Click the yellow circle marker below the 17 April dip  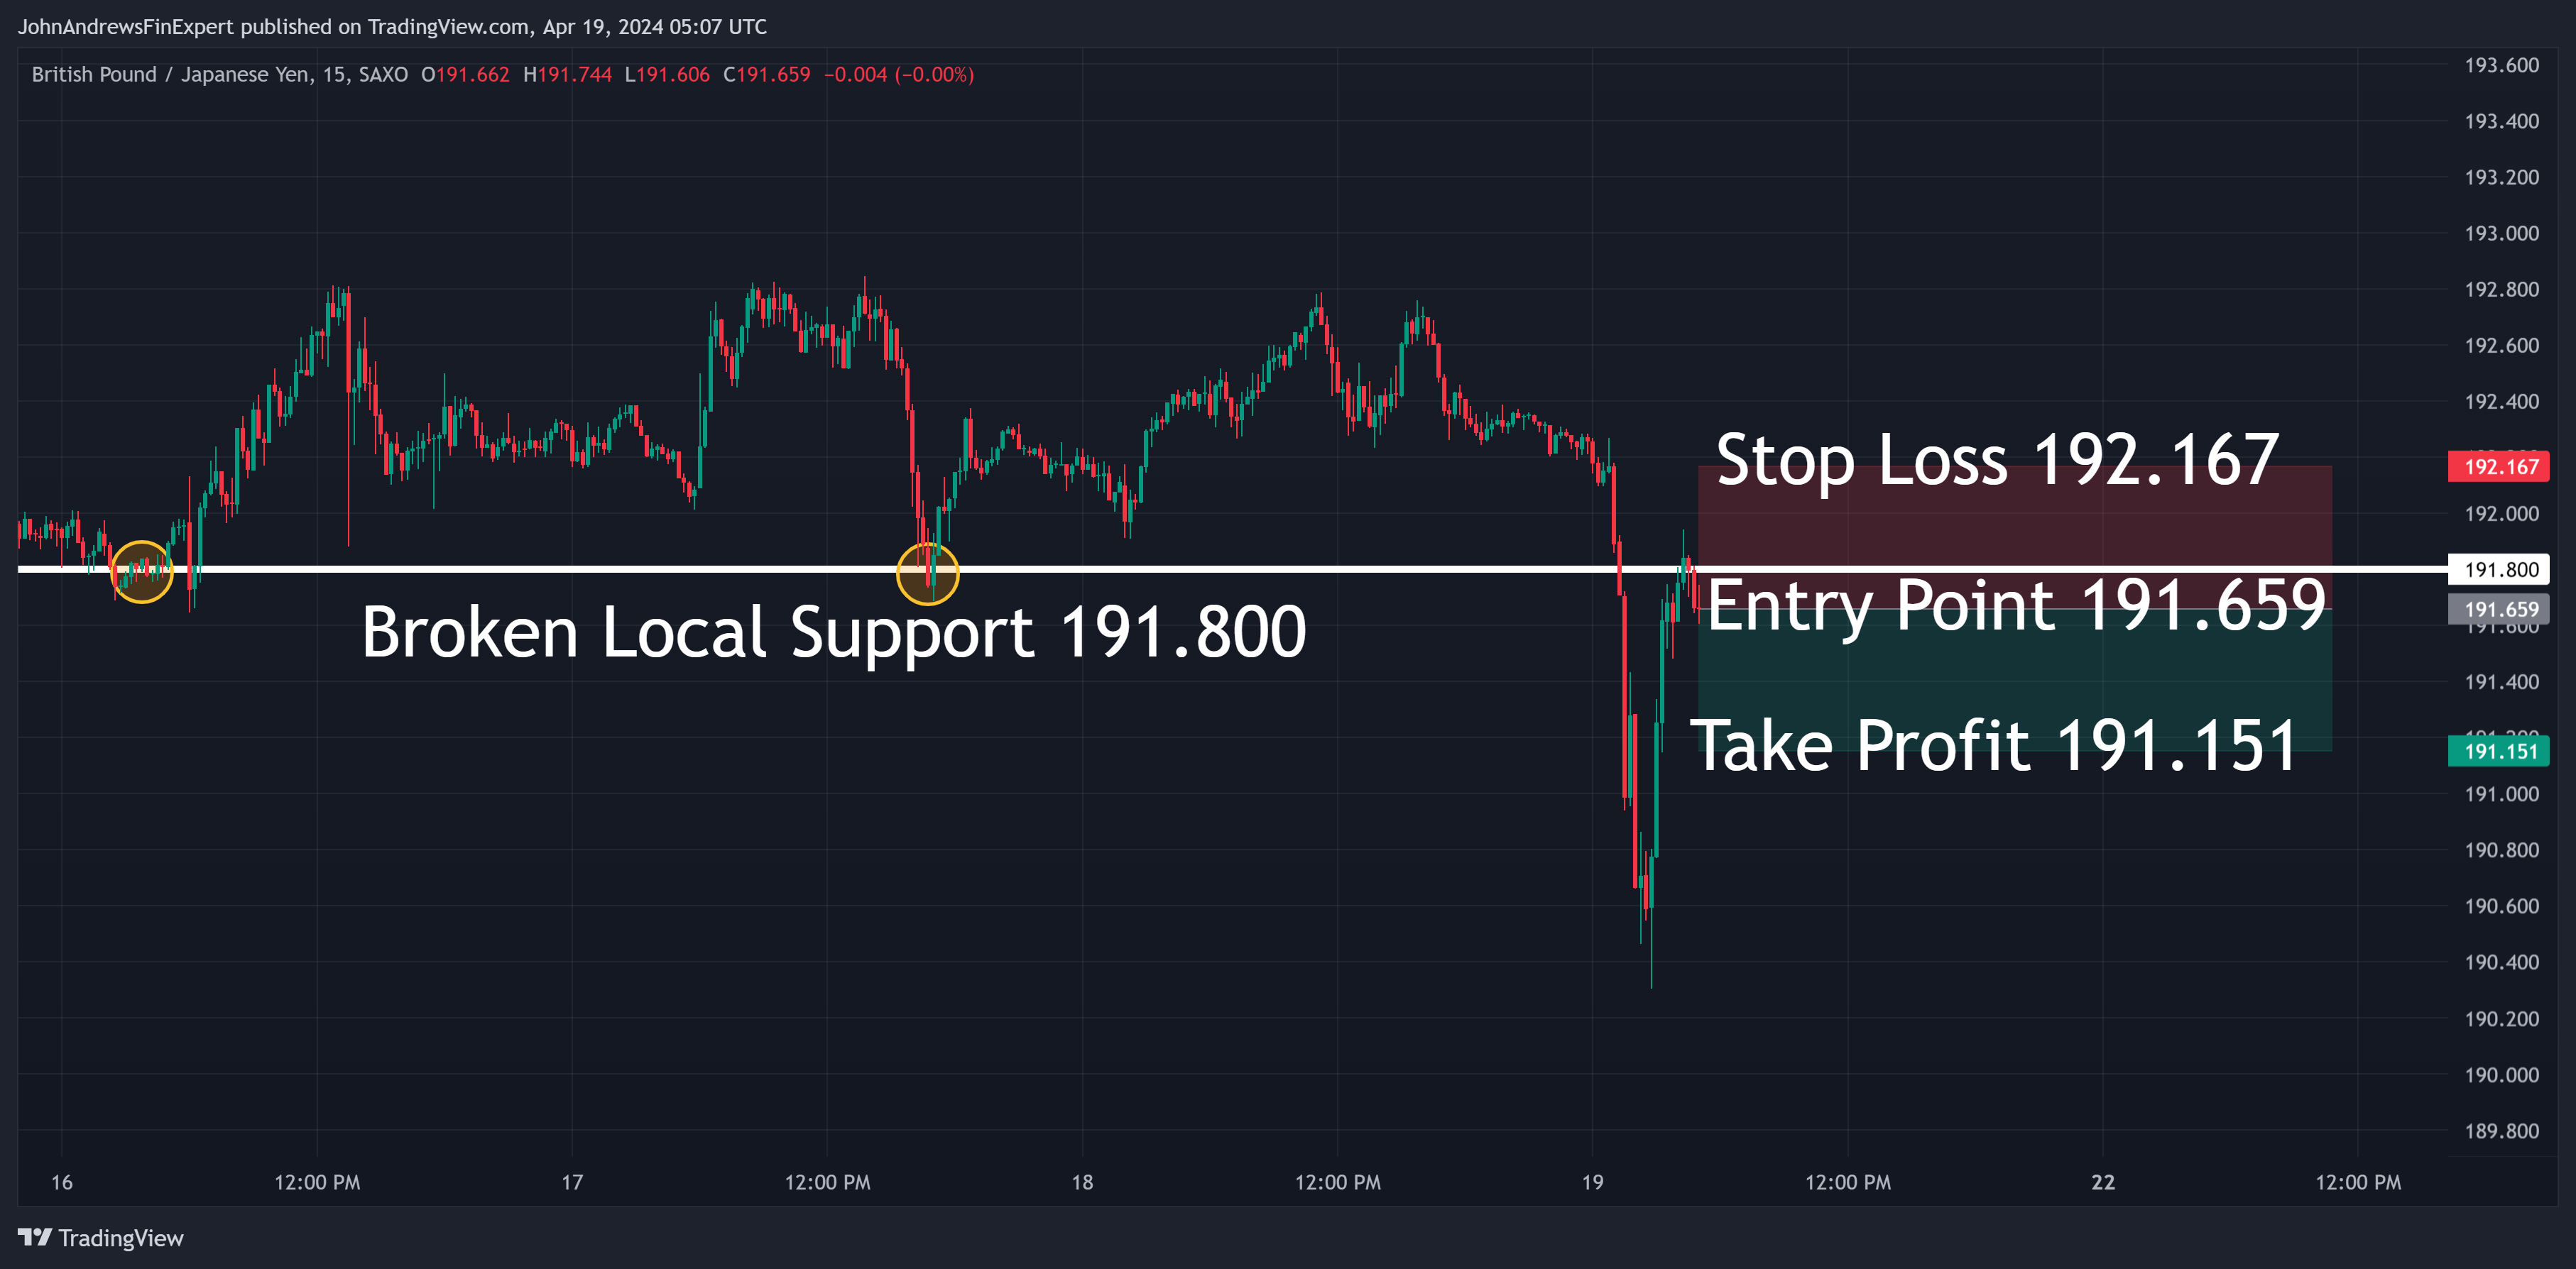(x=927, y=573)
